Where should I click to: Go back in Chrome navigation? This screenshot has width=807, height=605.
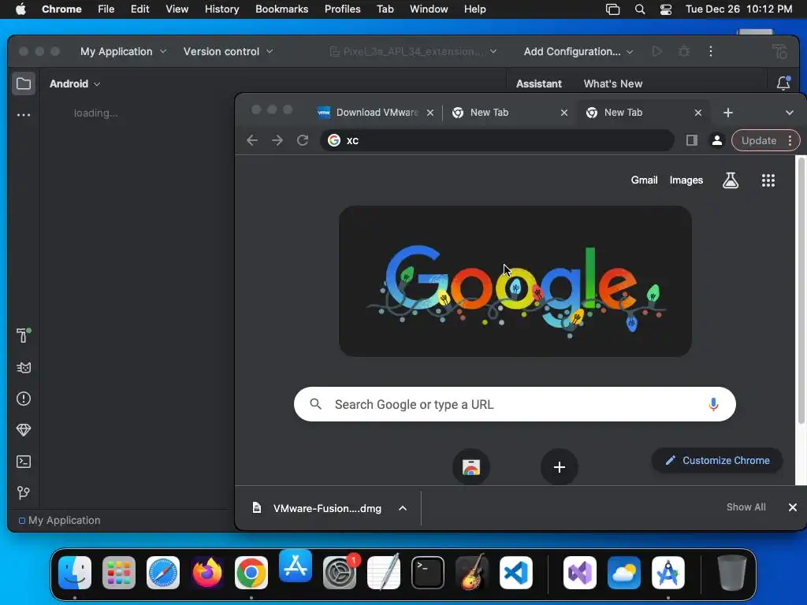(252, 140)
